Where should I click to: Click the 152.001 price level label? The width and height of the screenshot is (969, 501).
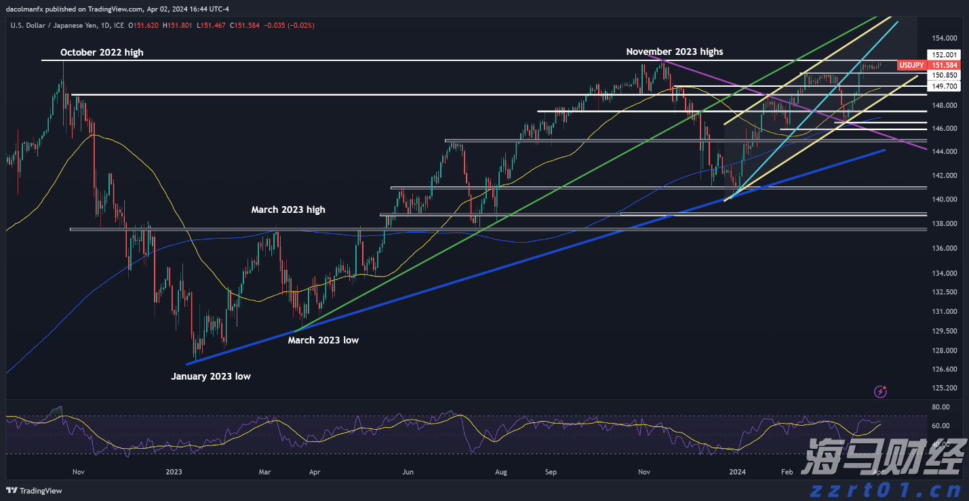[945, 55]
